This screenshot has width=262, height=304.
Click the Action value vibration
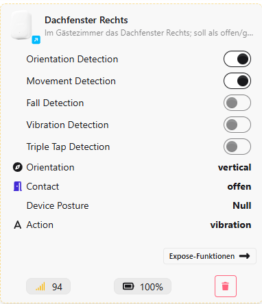pyautogui.click(x=230, y=225)
